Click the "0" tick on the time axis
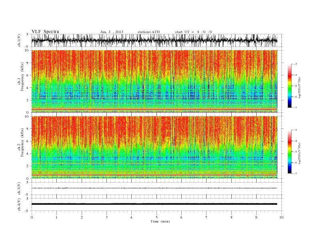 [x=32, y=217]
